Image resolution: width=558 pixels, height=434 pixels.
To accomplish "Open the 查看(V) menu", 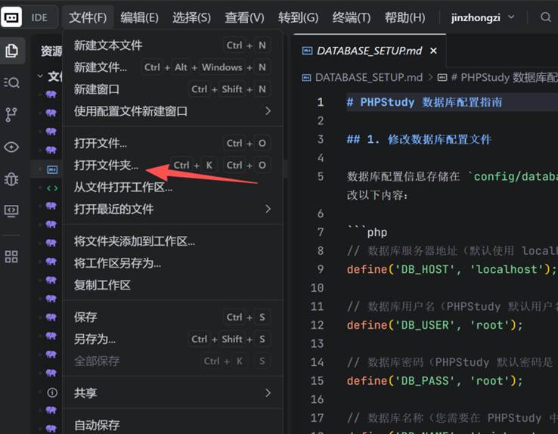I will (244, 17).
